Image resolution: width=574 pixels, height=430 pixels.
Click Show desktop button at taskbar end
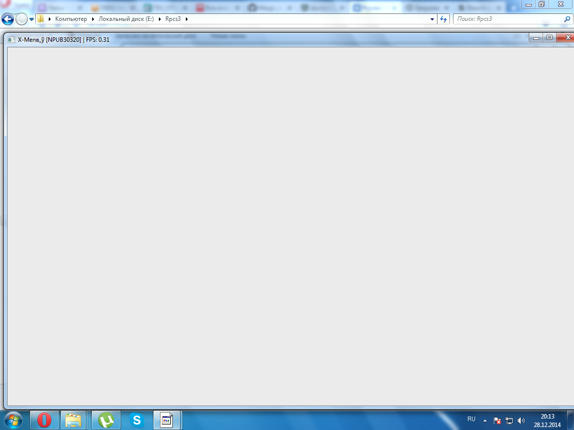point(571,421)
